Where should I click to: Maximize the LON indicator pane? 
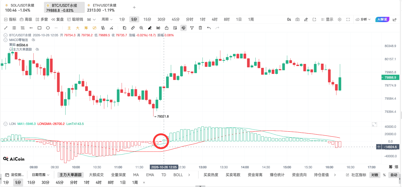point(374,125)
